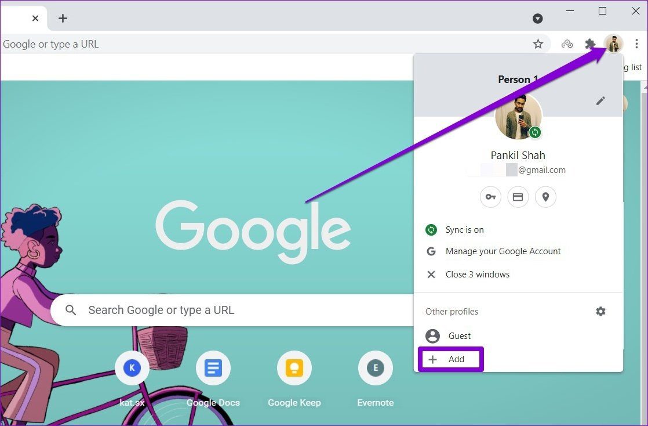This screenshot has height=426, width=648.
Task: Switch to the Guest profile
Action: coord(518,335)
